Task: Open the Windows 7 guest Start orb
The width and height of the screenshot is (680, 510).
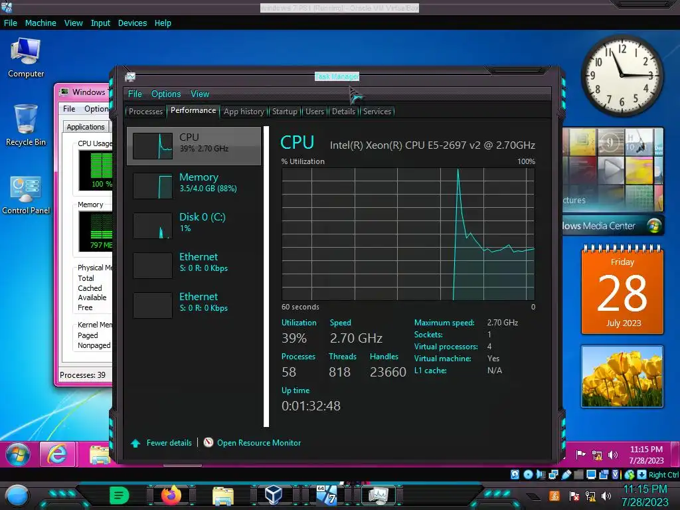Action: click(17, 454)
